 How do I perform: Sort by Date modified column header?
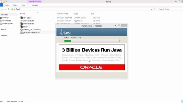click(62, 14)
